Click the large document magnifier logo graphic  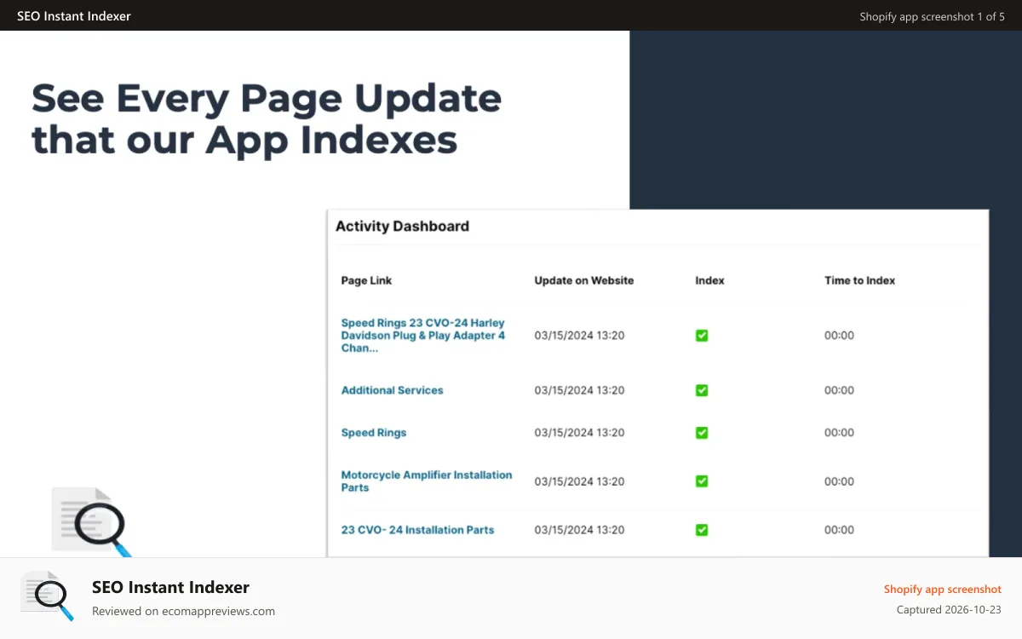(92, 521)
